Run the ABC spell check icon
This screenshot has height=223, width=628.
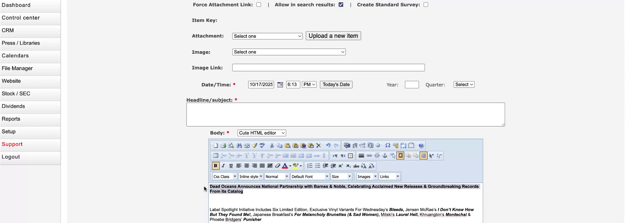pyautogui.click(x=262, y=146)
